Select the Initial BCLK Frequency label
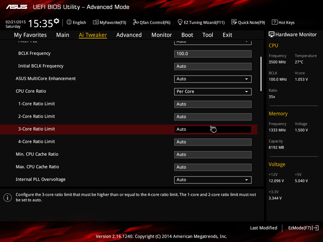Image resolution: width=323 pixels, height=242 pixels. click(41, 66)
